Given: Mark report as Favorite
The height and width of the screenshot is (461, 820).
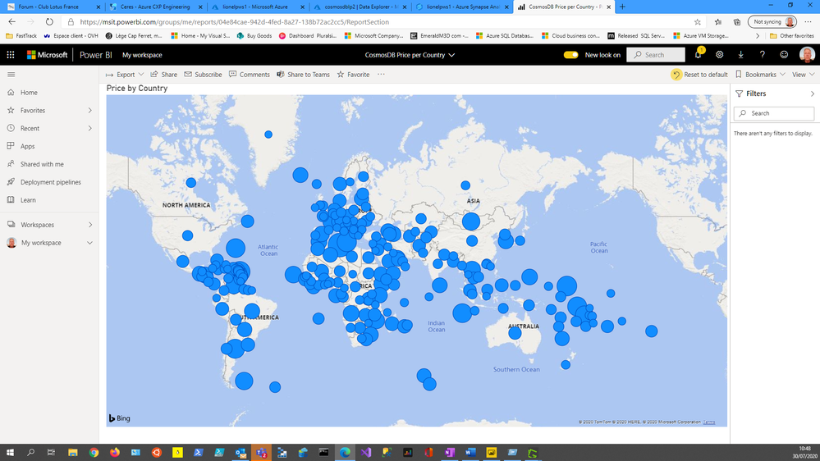Looking at the screenshot, I should (353, 74).
